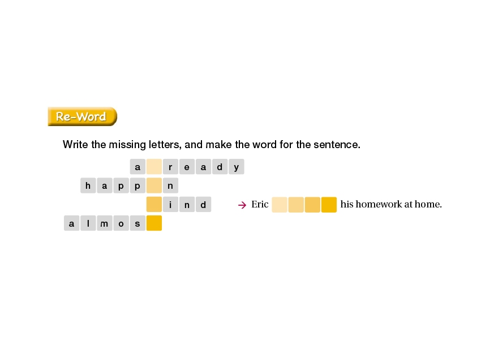Viewport: 494px width, 346px height.
Task: Click the blank box after "almos"
Action: [x=154, y=223]
